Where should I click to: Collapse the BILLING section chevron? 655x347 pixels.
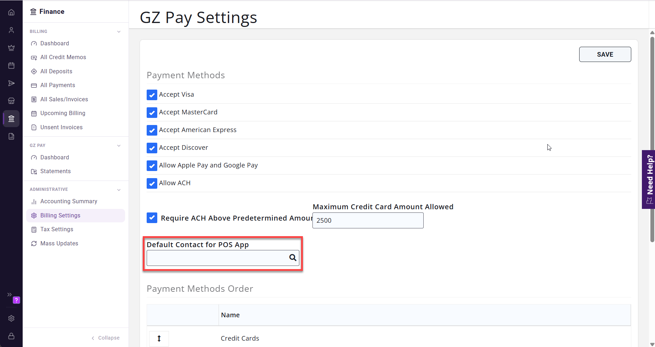coord(119,32)
